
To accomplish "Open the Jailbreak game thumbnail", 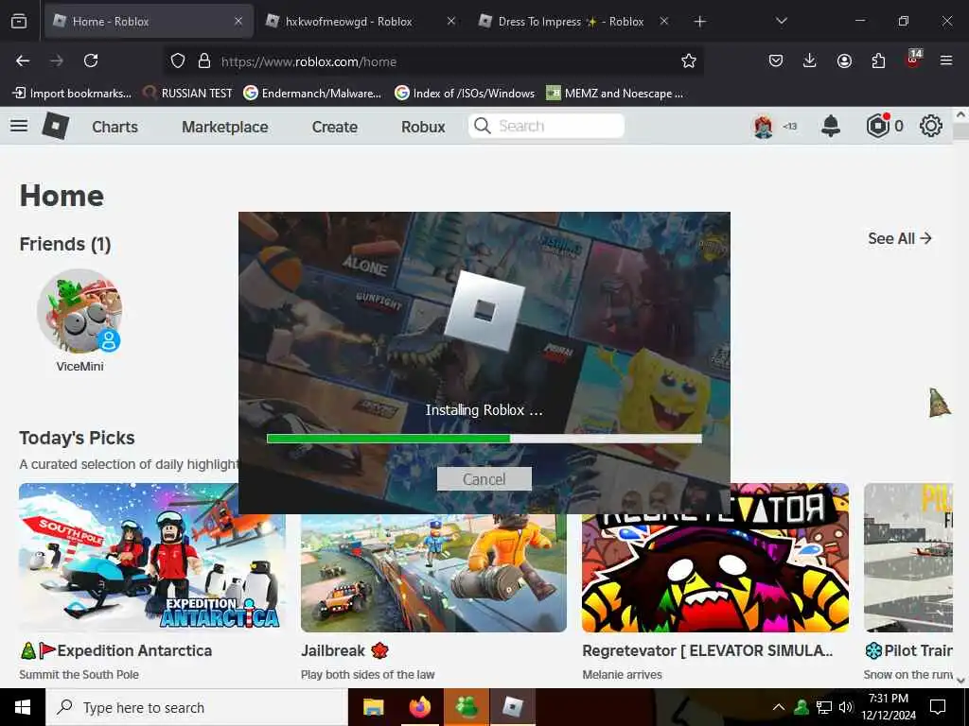I will tap(433, 573).
